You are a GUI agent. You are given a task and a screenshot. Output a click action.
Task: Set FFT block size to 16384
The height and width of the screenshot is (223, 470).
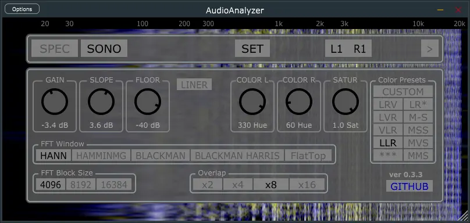click(x=114, y=185)
